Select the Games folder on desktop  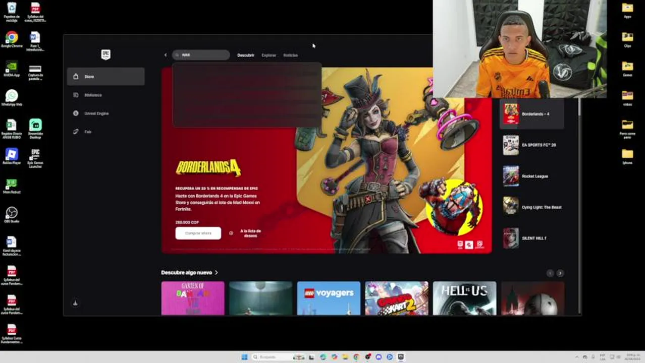[627, 69]
